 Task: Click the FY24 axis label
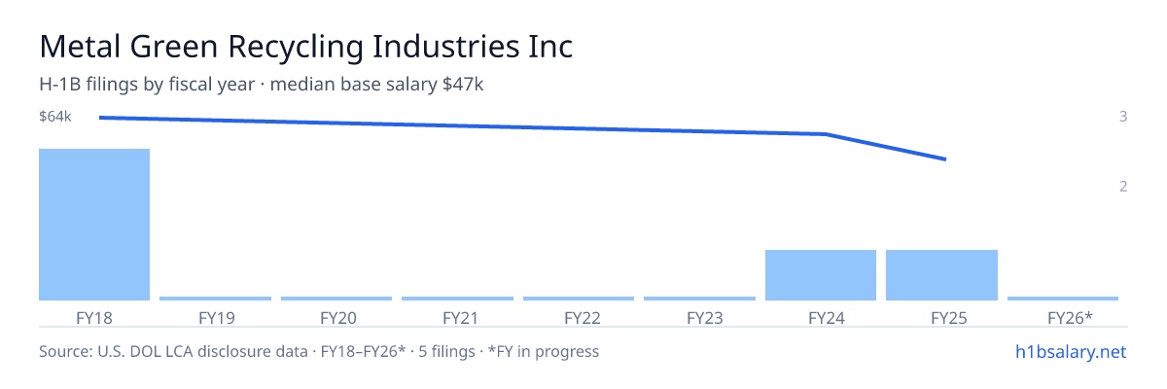[x=821, y=317]
